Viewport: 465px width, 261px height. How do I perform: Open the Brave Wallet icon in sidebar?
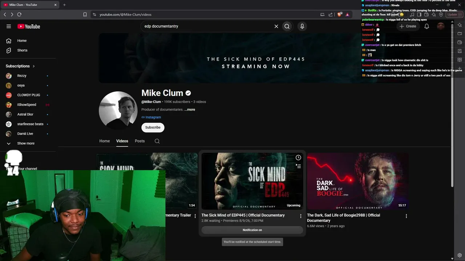pyautogui.click(x=460, y=42)
